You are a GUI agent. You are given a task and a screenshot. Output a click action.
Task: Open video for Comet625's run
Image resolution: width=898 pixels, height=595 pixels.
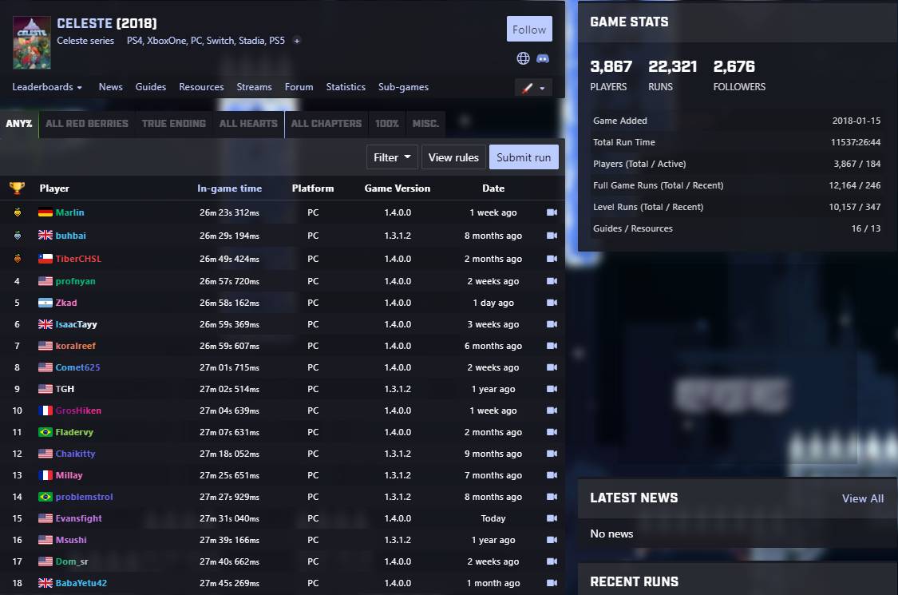point(552,367)
